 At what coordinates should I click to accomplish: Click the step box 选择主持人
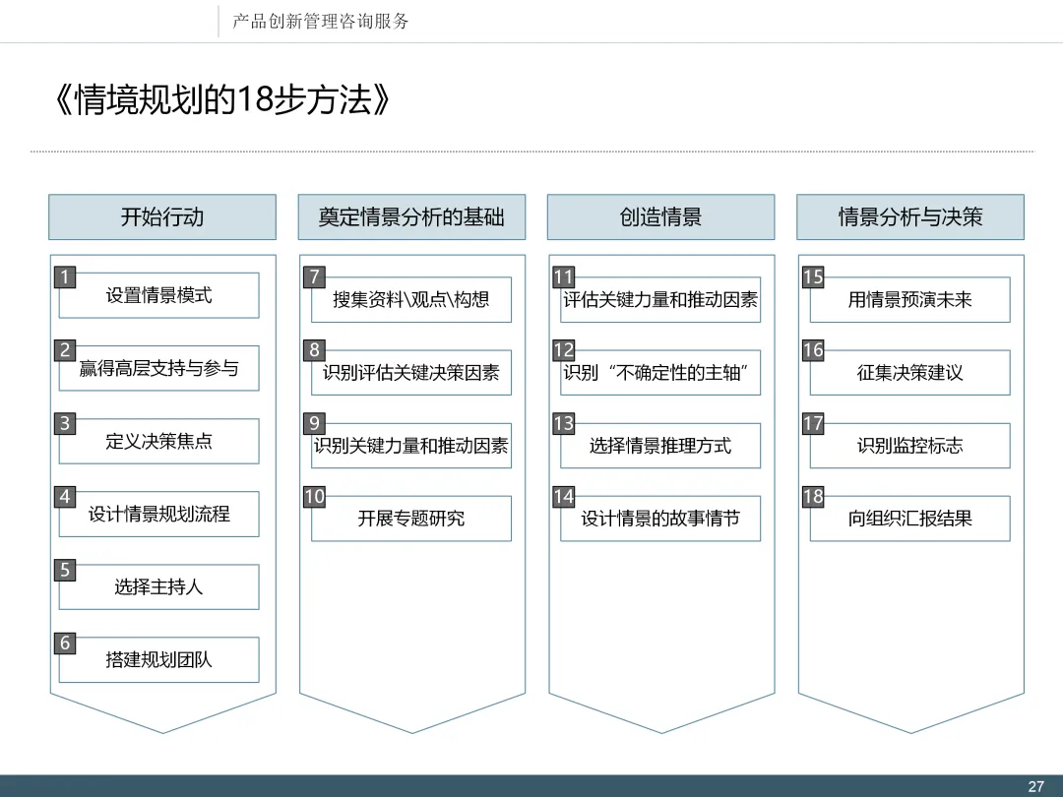coord(158,586)
